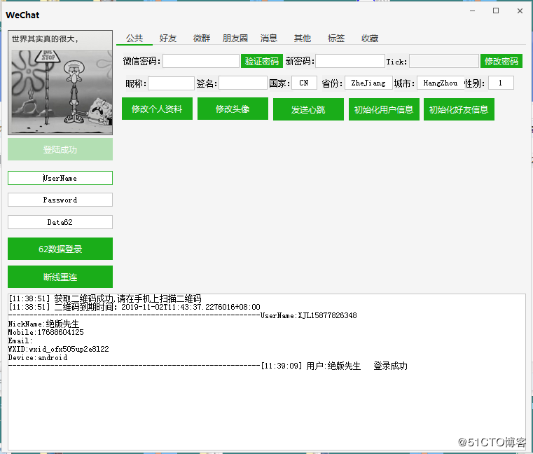The image size is (533, 454).
Task: Click the 修改头像 button
Action: tap(233, 109)
